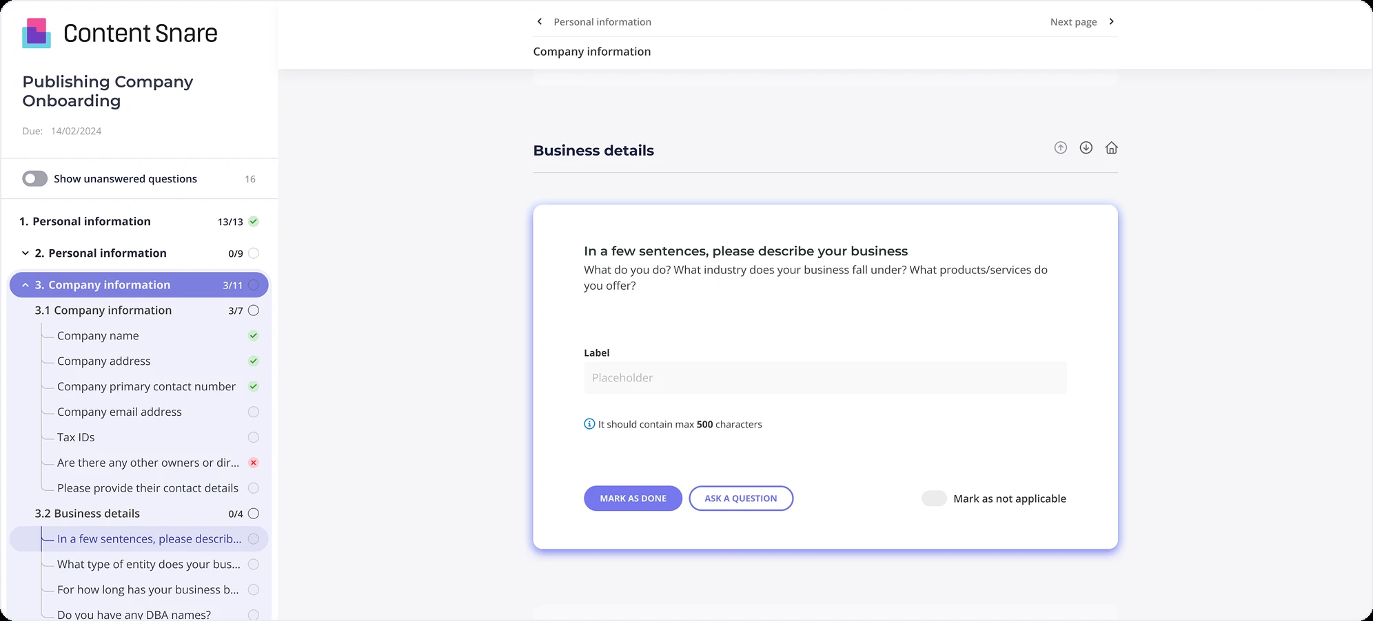Click the ASK A QUESTION button
The image size is (1373, 621).
pos(740,498)
